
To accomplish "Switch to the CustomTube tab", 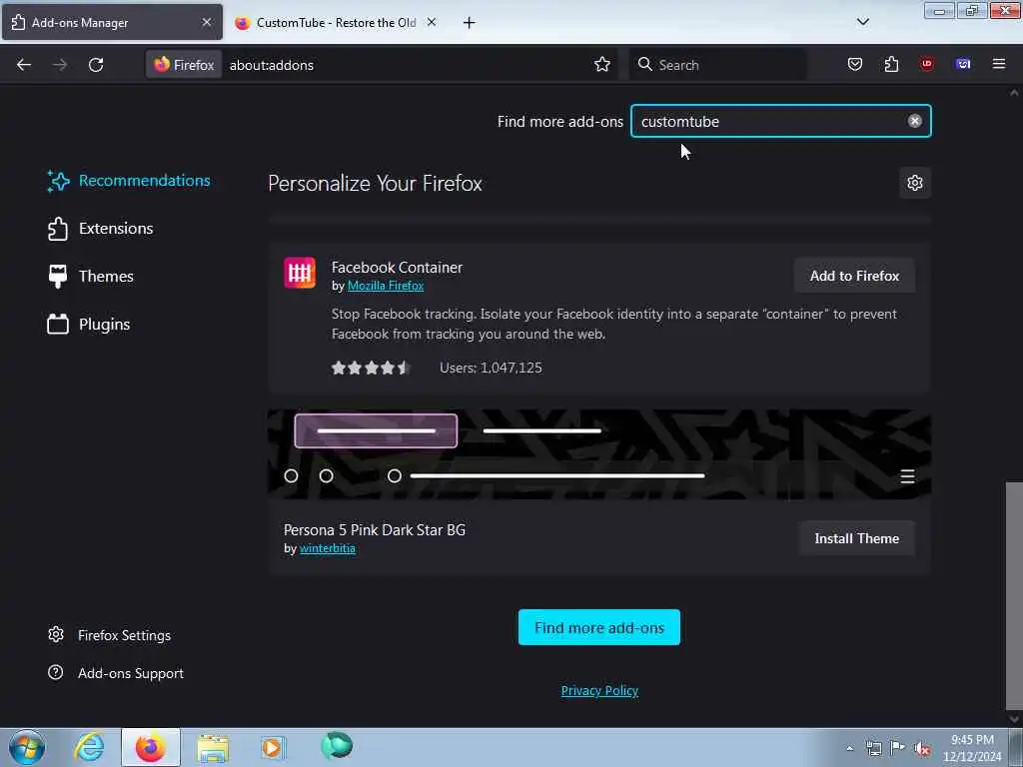I will tap(336, 22).
